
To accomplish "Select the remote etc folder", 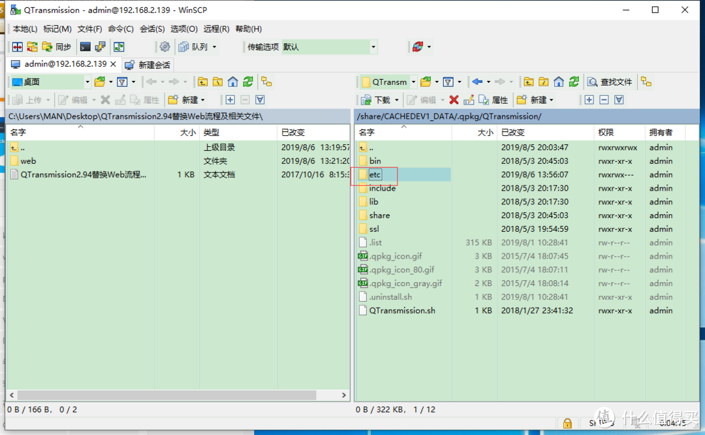I will coord(375,174).
